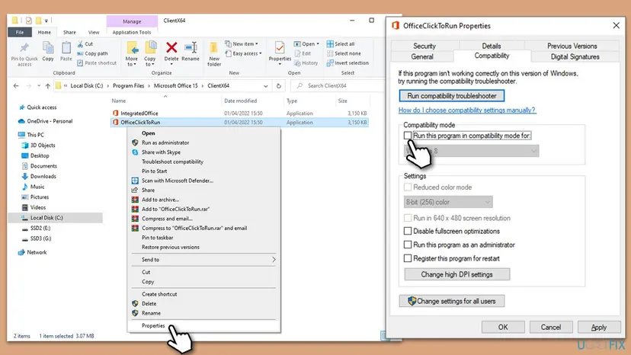Viewport: 631px width, 355px height.
Task: Click the Properties icon in the ribbon
Action: pyautogui.click(x=280, y=48)
